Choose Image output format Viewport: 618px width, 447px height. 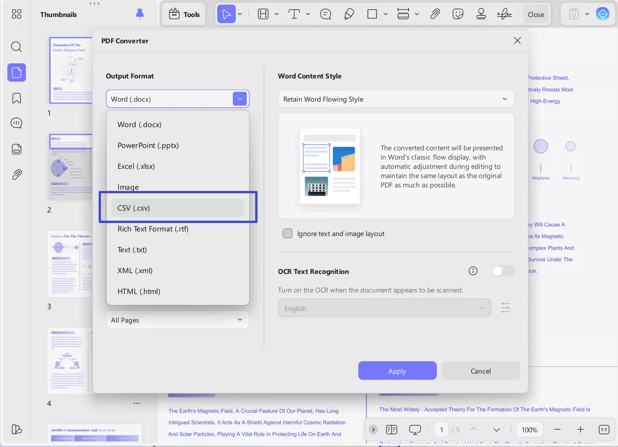click(178, 187)
